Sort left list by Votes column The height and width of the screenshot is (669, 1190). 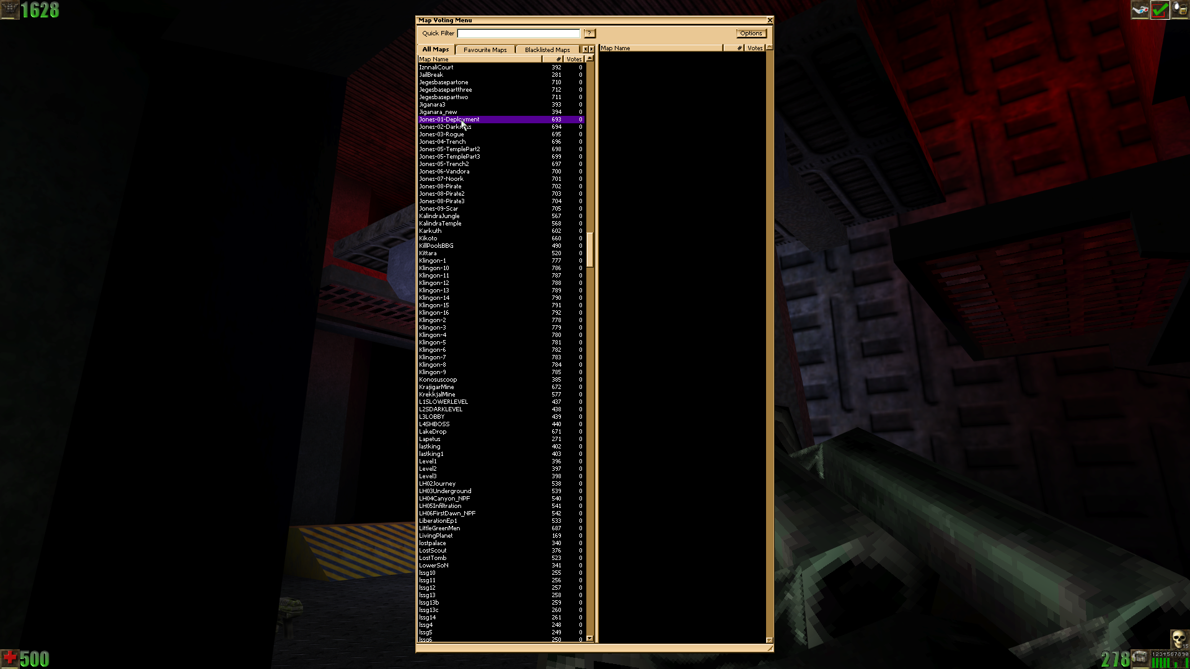coord(574,59)
